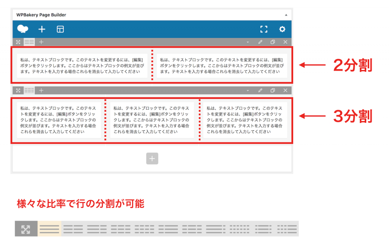Open page settings gear icon
Screen dimensions: 389x249
[x=282, y=29]
